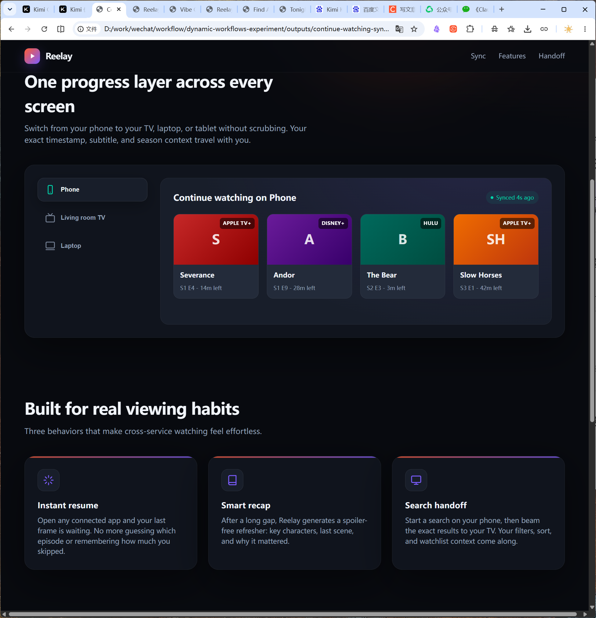Open the browser three-dot menu

[x=585, y=29]
